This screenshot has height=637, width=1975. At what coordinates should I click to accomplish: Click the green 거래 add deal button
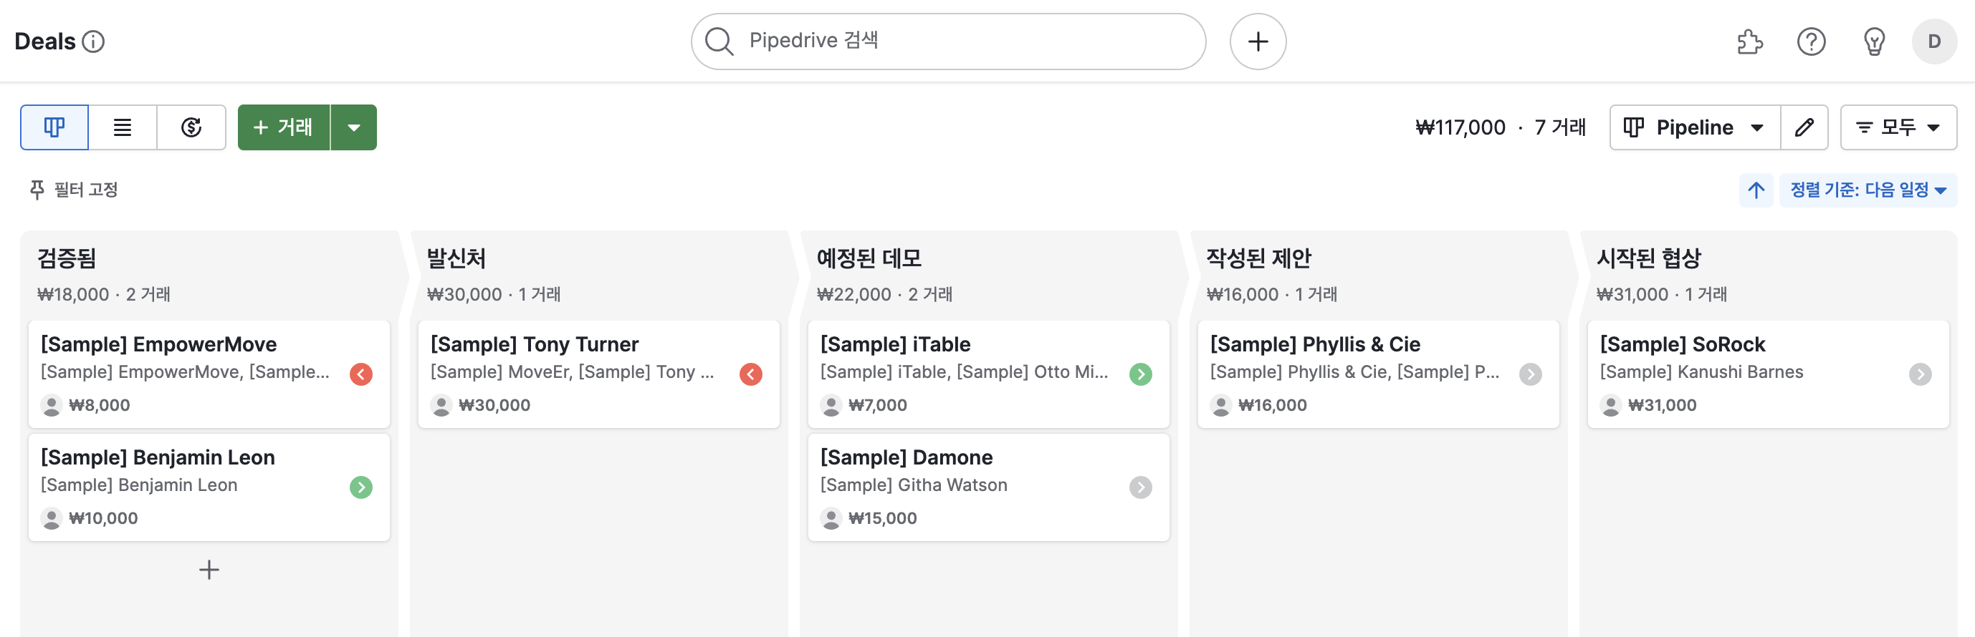click(x=284, y=127)
